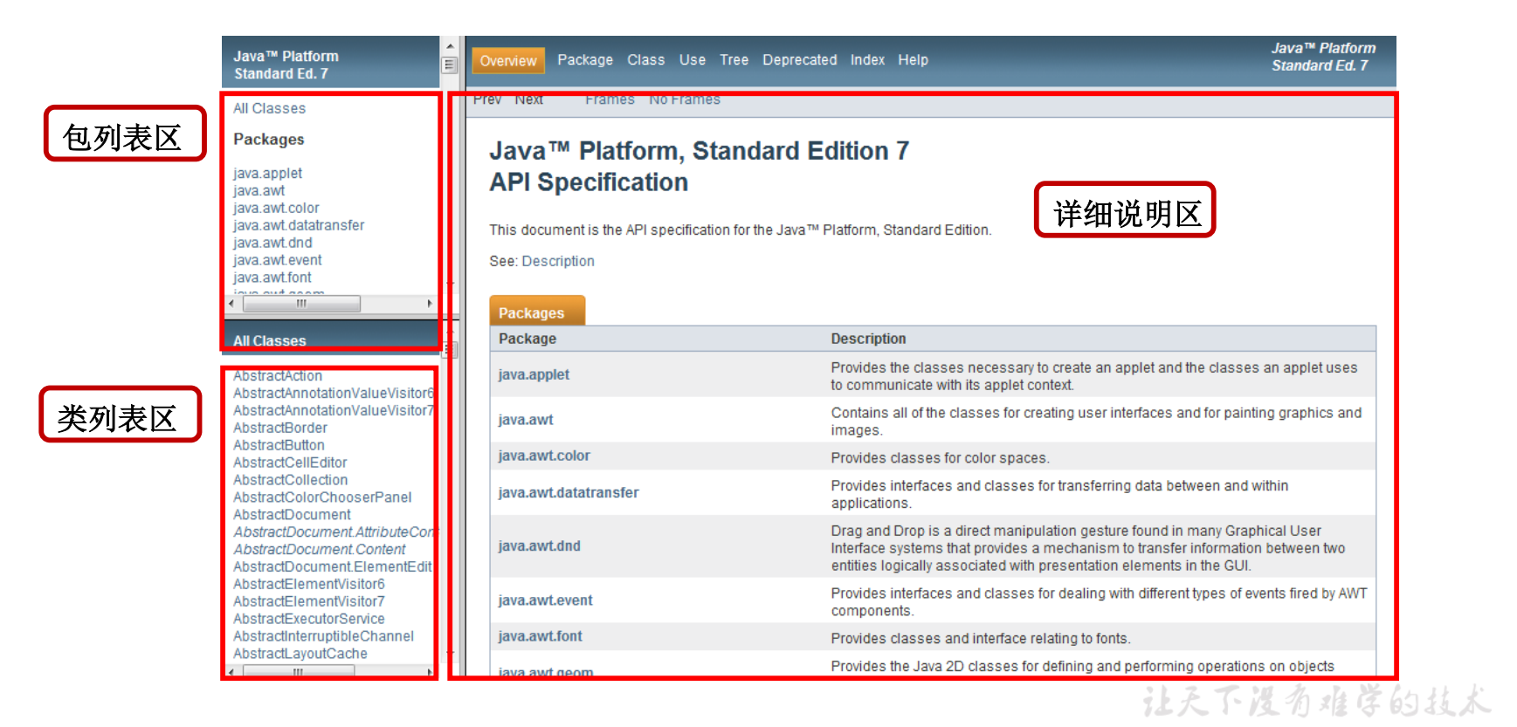1517x727 pixels.
Task: Select java.awt in the packages list
Action: 259,191
